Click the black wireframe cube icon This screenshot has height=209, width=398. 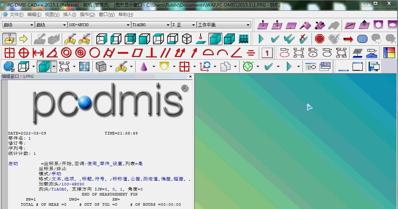click(x=187, y=39)
